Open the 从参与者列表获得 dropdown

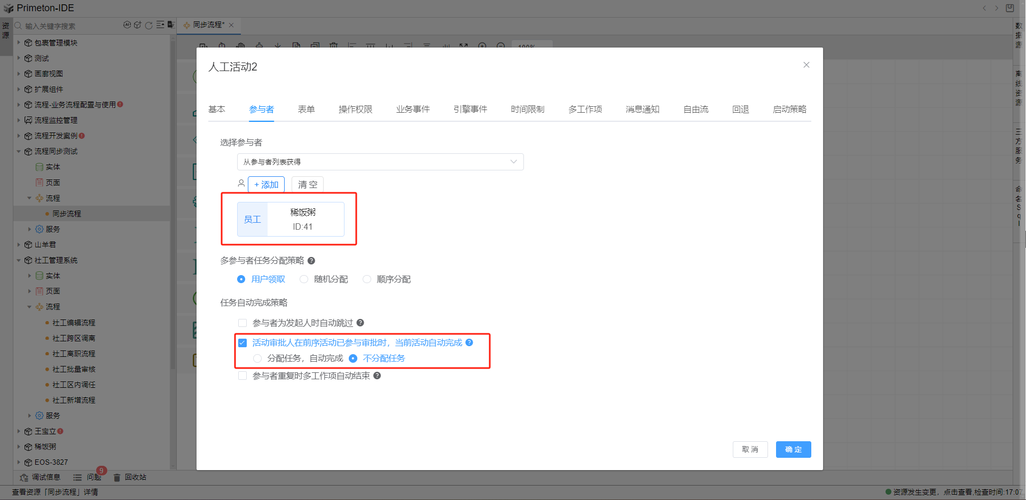(380, 162)
